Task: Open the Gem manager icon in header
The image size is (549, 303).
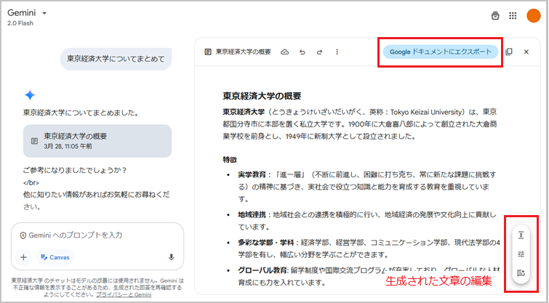Action: coord(495,16)
